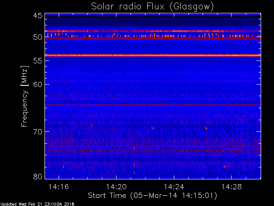Viewport: 274px width, 206px height.
Task: Click the 'Start Time (05-Mar-14 14:15:01)' label
Action: [x=152, y=196]
